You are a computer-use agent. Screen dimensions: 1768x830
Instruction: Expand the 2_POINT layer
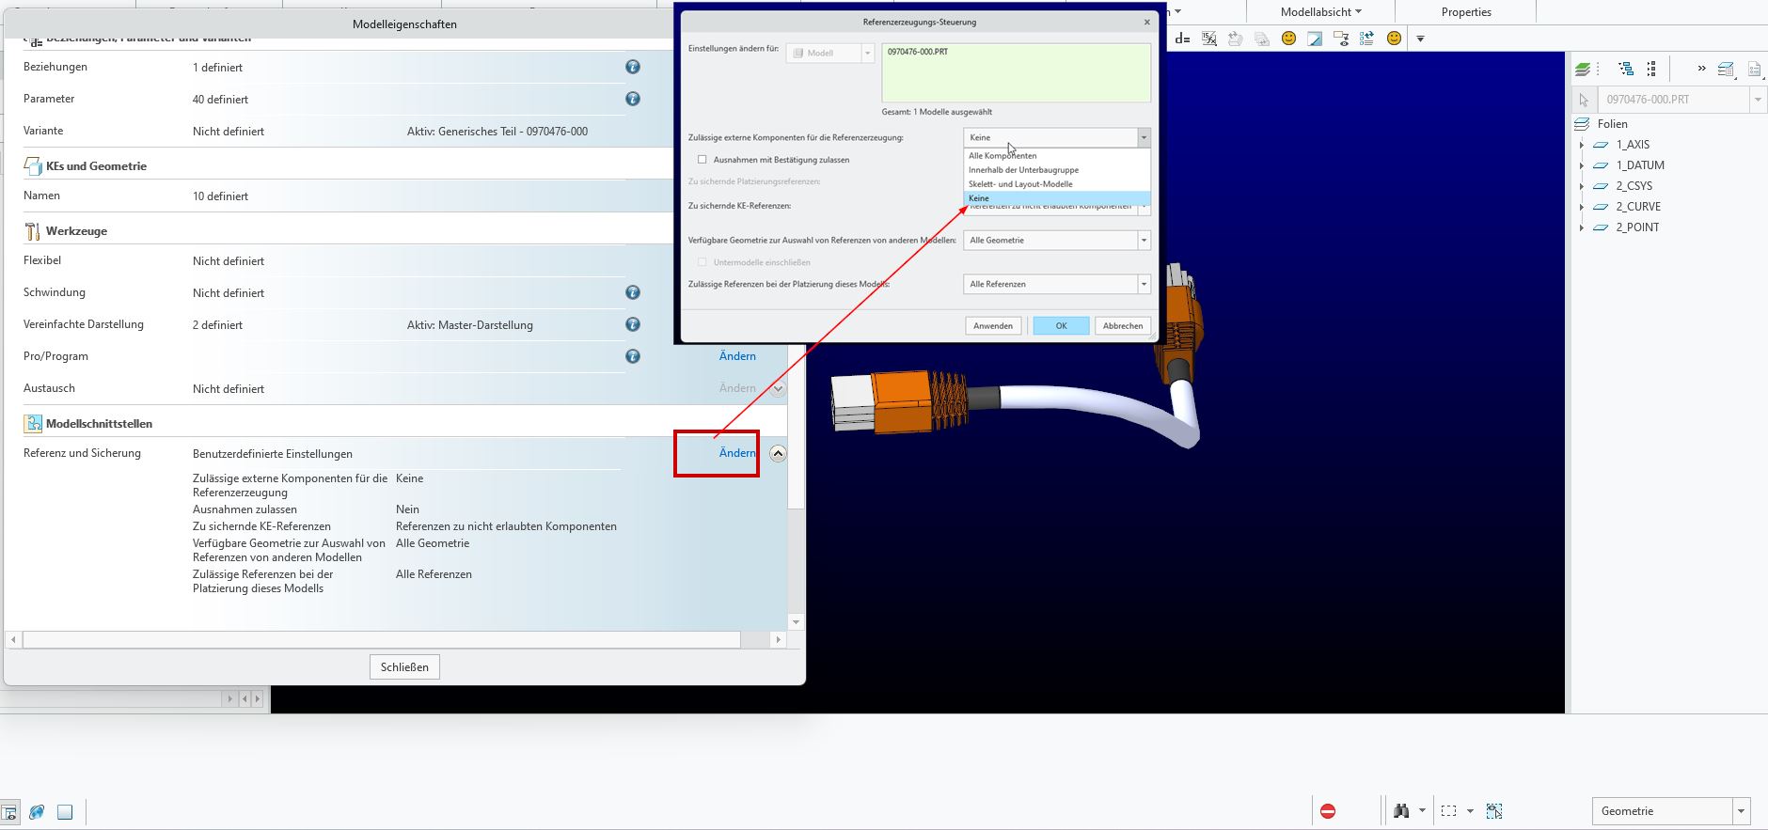pos(1581,227)
